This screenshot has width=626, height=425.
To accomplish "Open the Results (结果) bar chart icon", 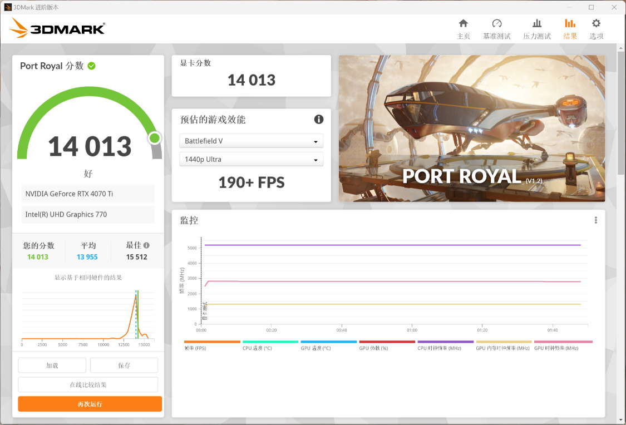I will (570, 23).
